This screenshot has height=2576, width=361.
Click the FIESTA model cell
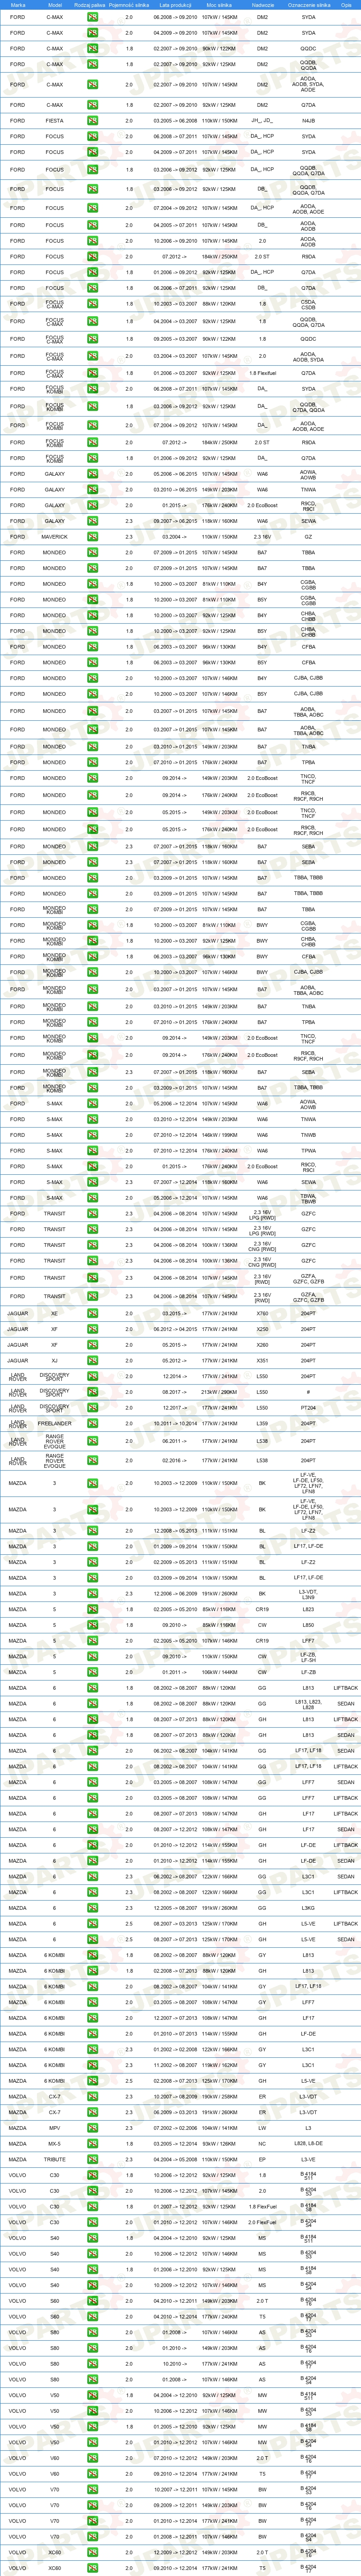click(55, 120)
